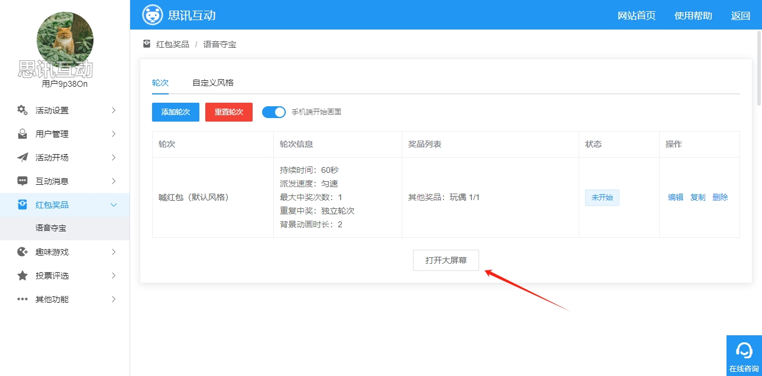This screenshot has height=376, width=762.
Task: Click the 红包奖品 sidebar icon
Action: pyautogui.click(x=22, y=205)
